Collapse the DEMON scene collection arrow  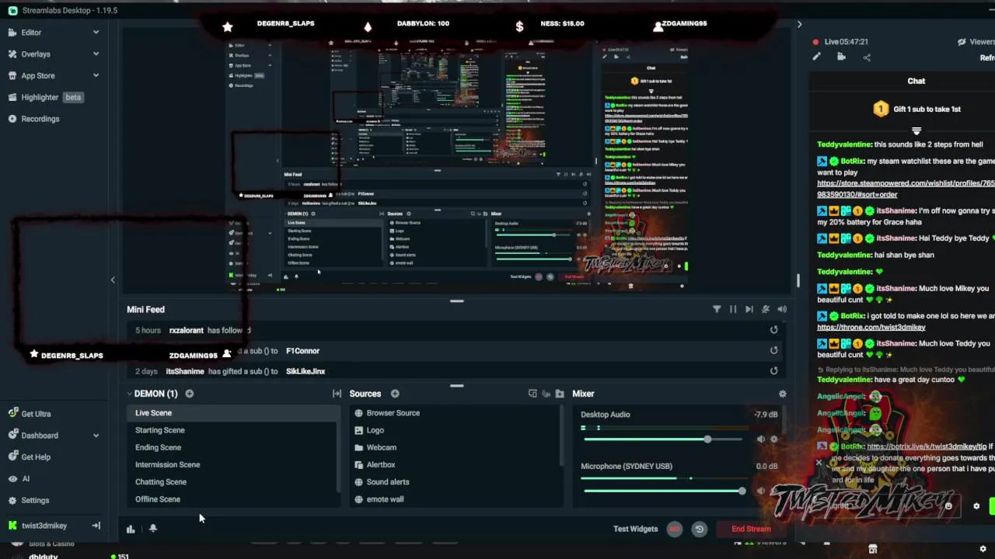(129, 394)
